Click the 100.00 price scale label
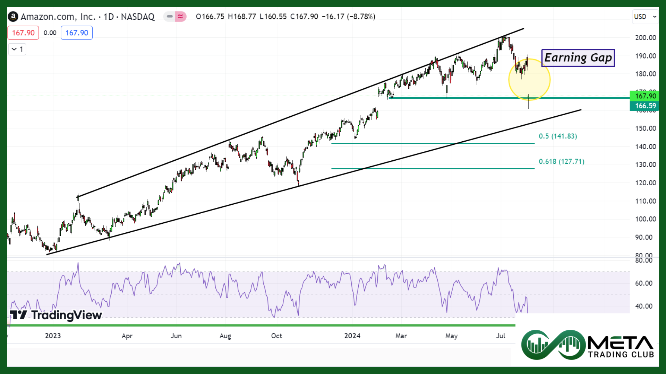The height and width of the screenshot is (374, 666). tap(645, 219)
